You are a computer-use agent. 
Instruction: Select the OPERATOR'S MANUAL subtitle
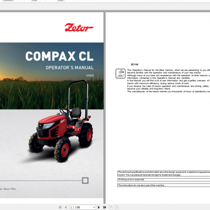tap(70, 67)
